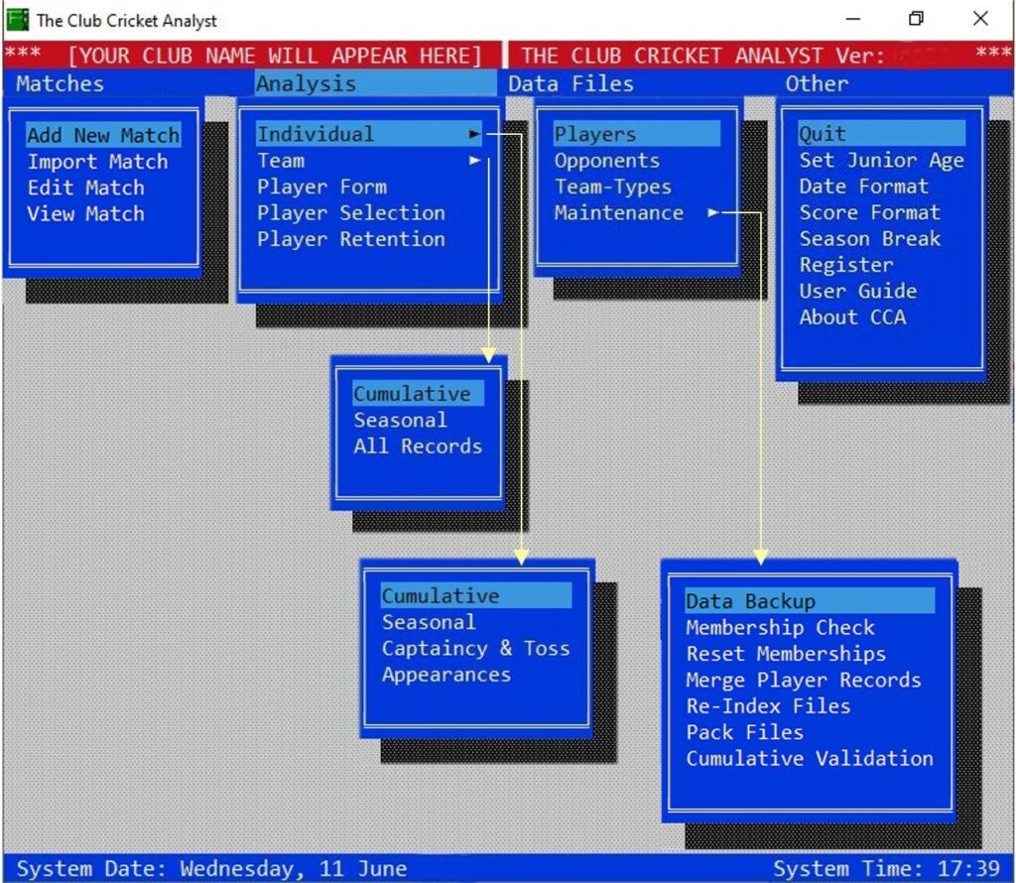Viewport: 1016px width, 883px height.
Task: Expand the Individual submenu arrow
Action: [x=475, y=134]
